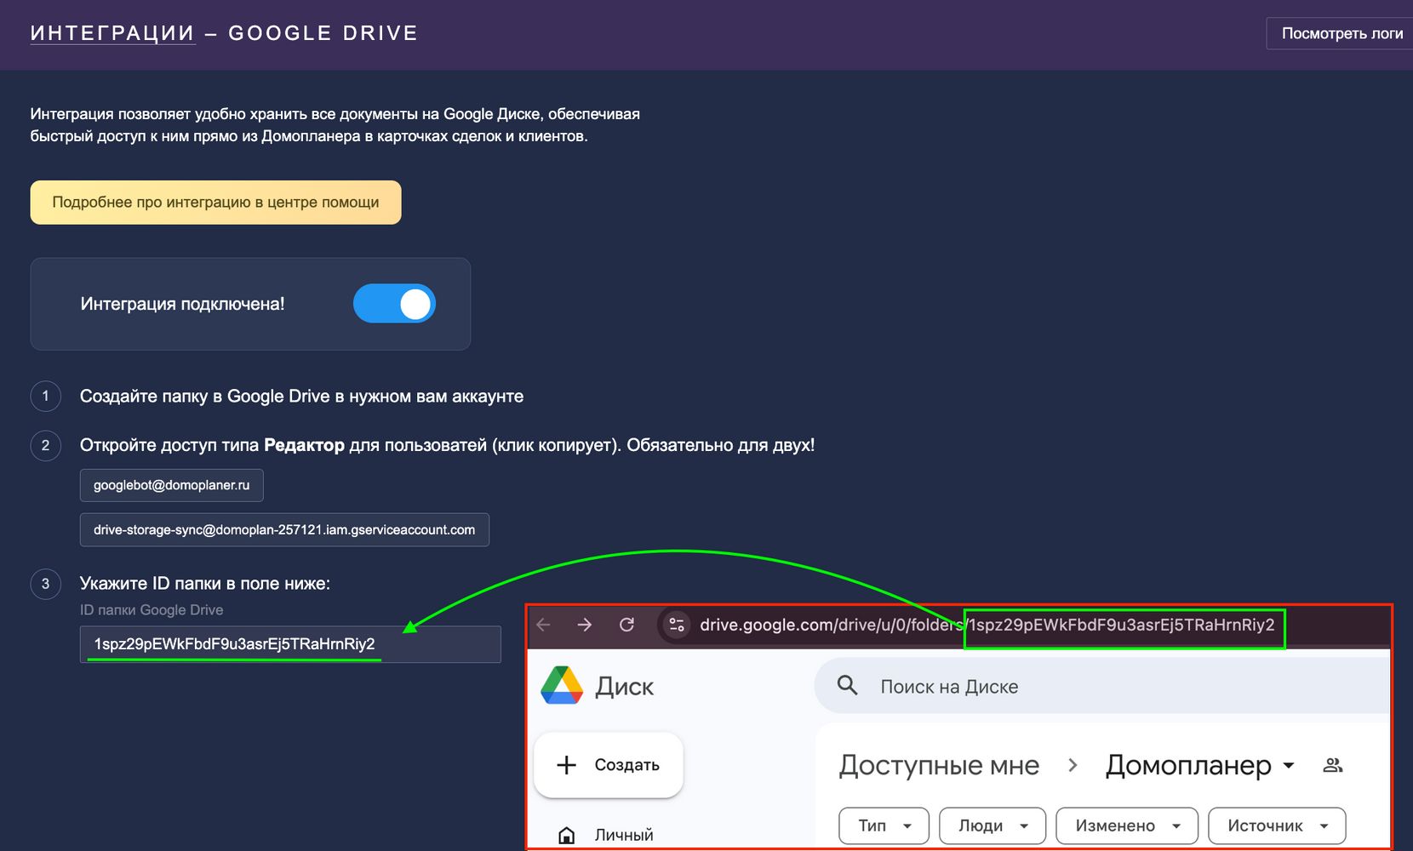Click the back arrow in the Drive browser illustration
The image size is (1413, 851).
[544, 625]
